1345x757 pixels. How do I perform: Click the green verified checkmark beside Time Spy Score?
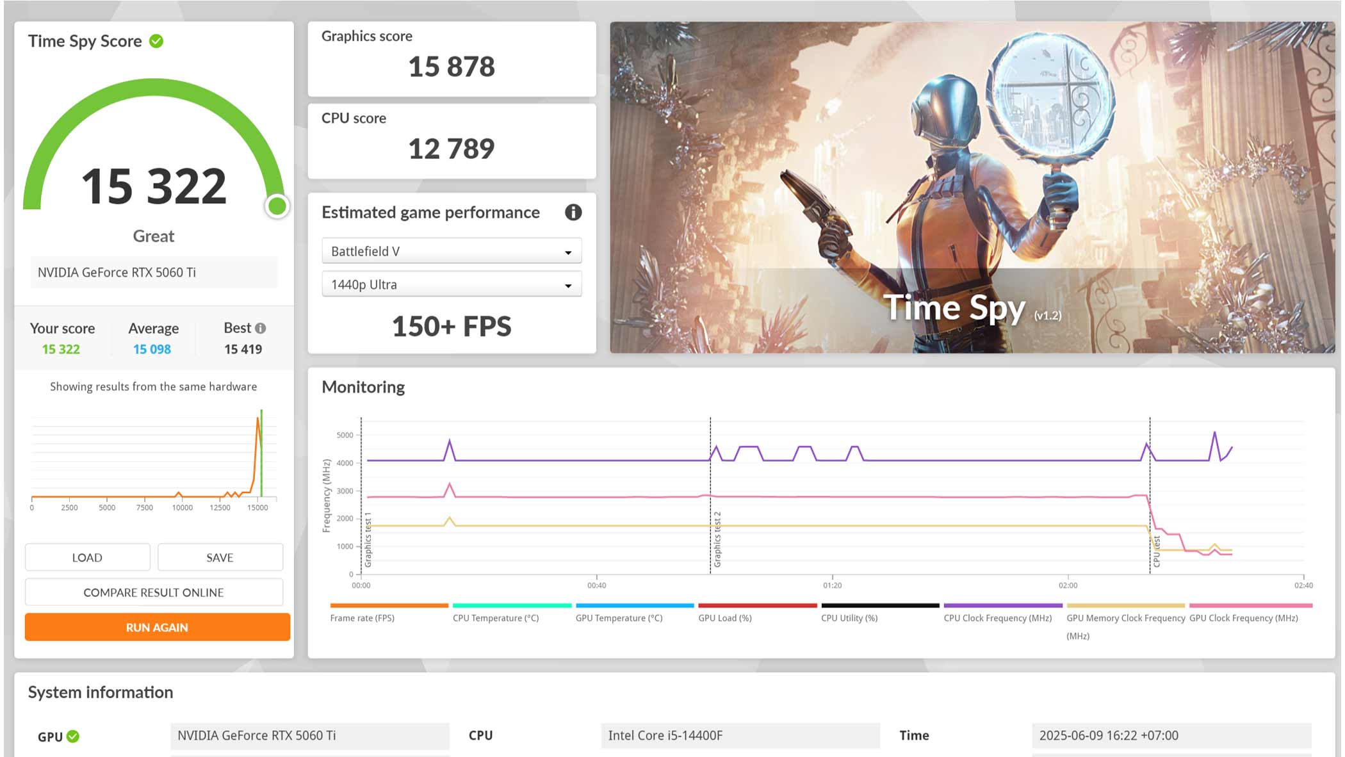tap(156, 41)
